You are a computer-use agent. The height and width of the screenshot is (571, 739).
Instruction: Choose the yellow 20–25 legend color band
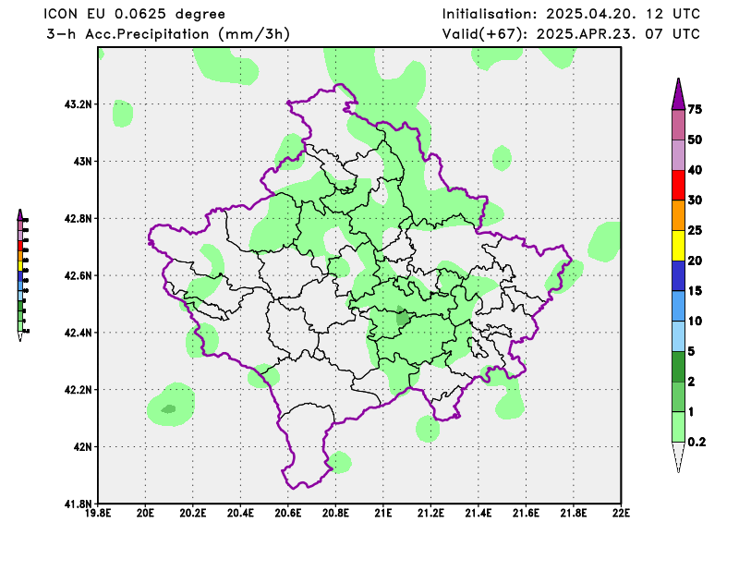tap(678, 246)
